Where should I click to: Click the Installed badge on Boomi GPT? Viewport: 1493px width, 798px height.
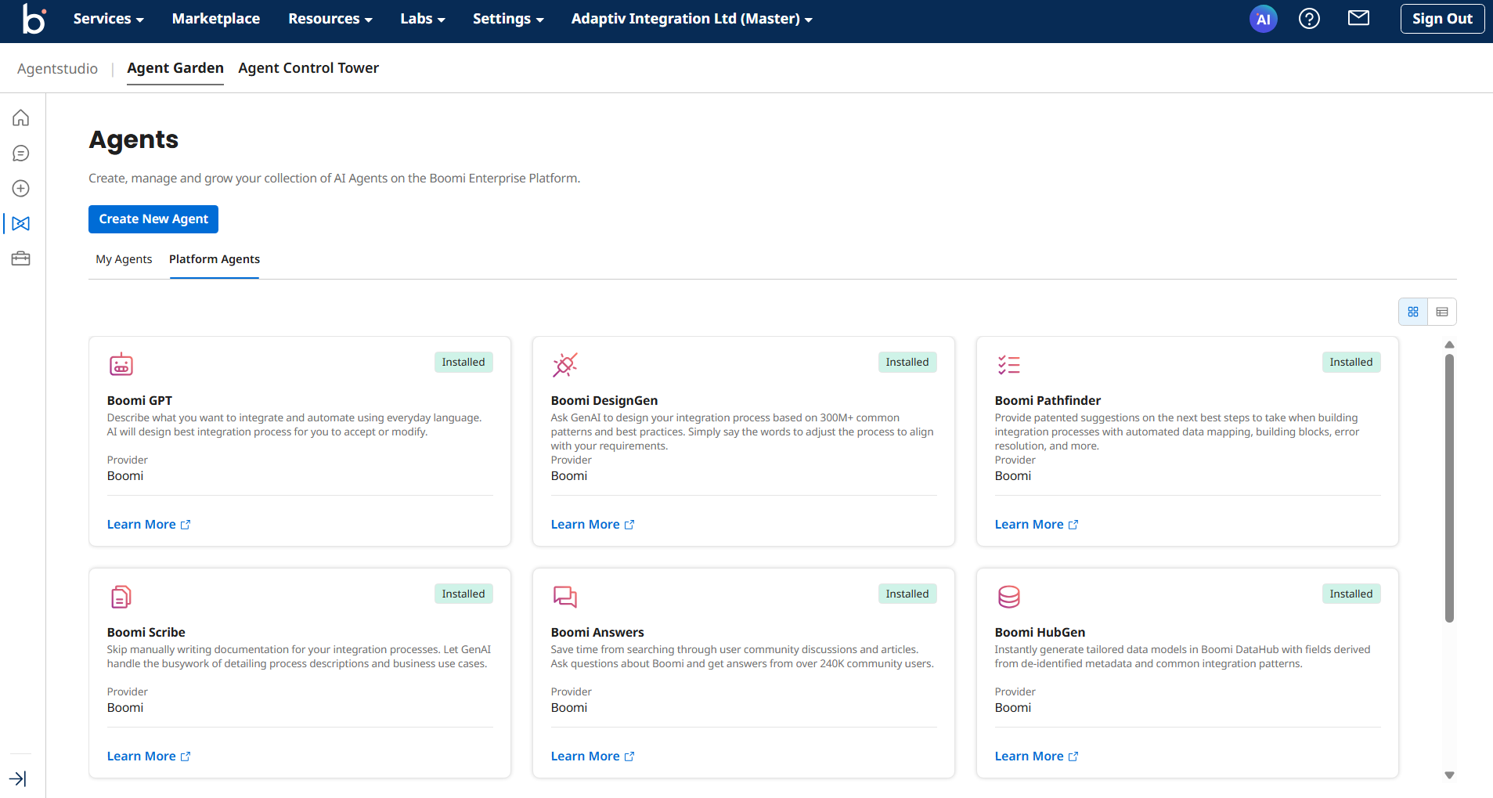tap(463, 362)
